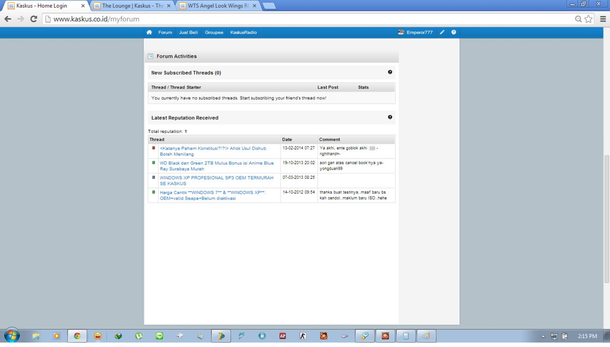
Task: Reload the page with the refresh icon
Action: tap(33, 19)
